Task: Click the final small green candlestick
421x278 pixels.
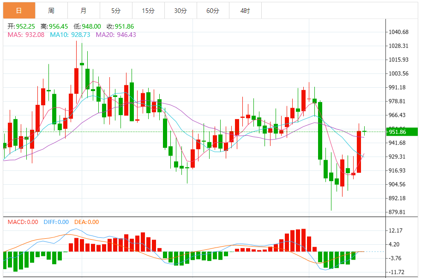Action: (364, 131)
